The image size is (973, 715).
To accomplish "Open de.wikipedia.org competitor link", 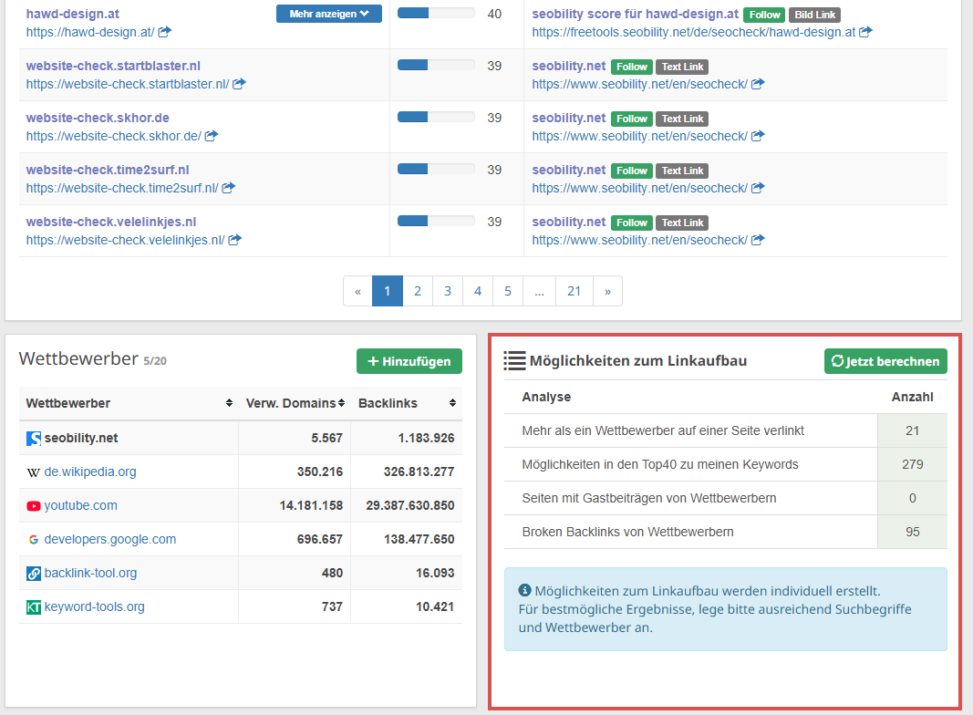I will click(90, 471).
